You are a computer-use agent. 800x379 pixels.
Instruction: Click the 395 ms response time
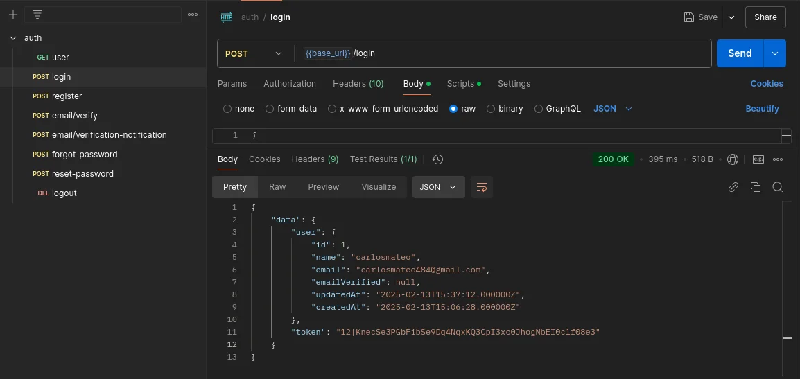663,159
